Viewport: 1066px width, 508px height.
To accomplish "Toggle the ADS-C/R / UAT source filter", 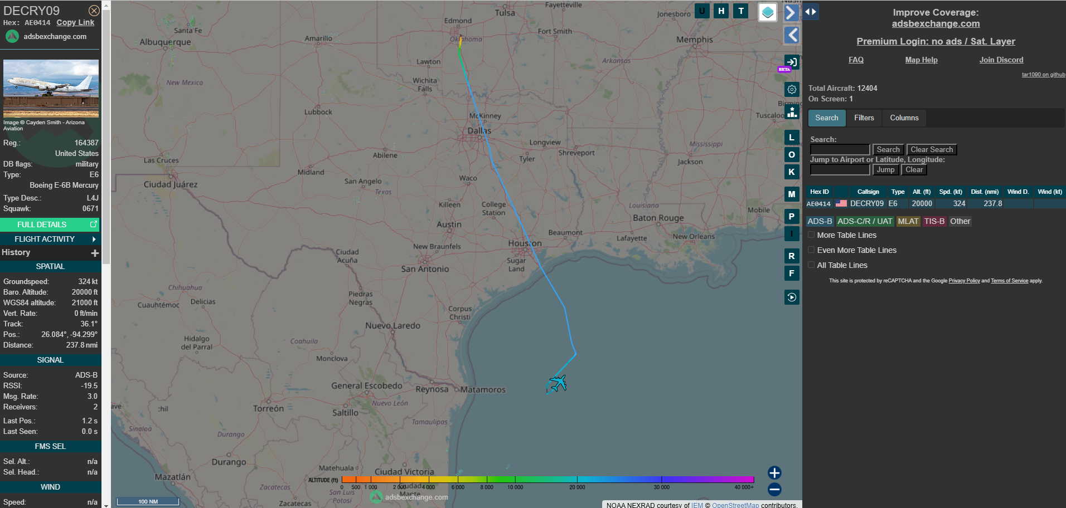I will 865,221.
